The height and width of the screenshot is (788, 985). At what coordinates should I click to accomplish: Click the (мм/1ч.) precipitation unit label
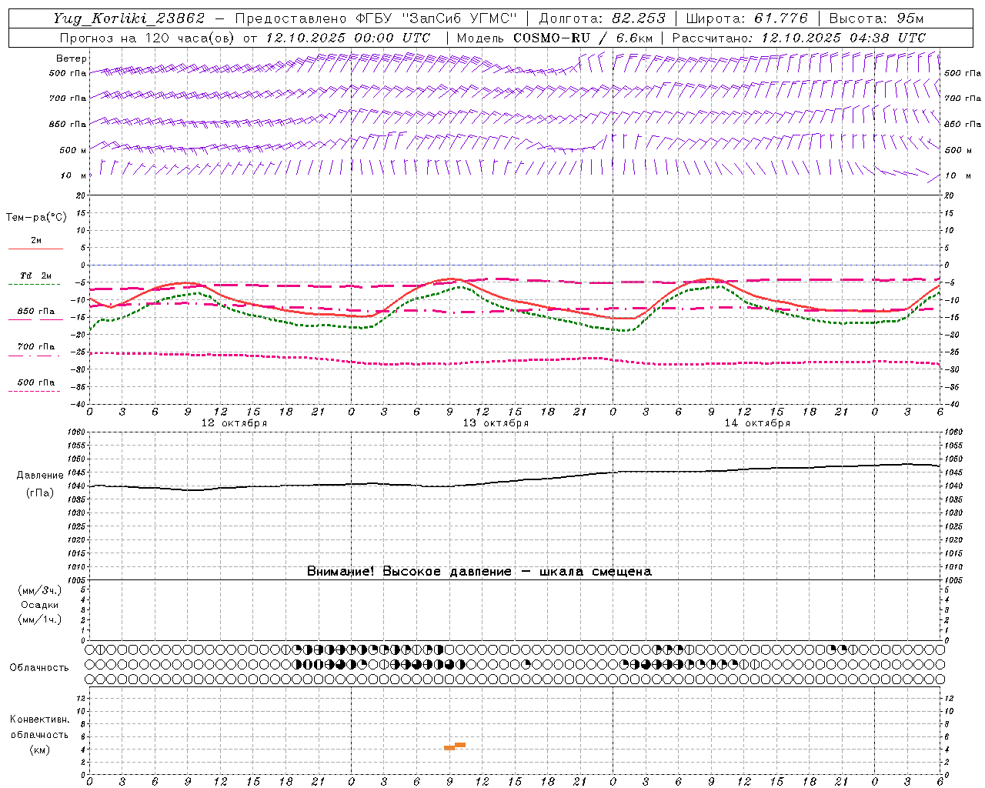40,619
